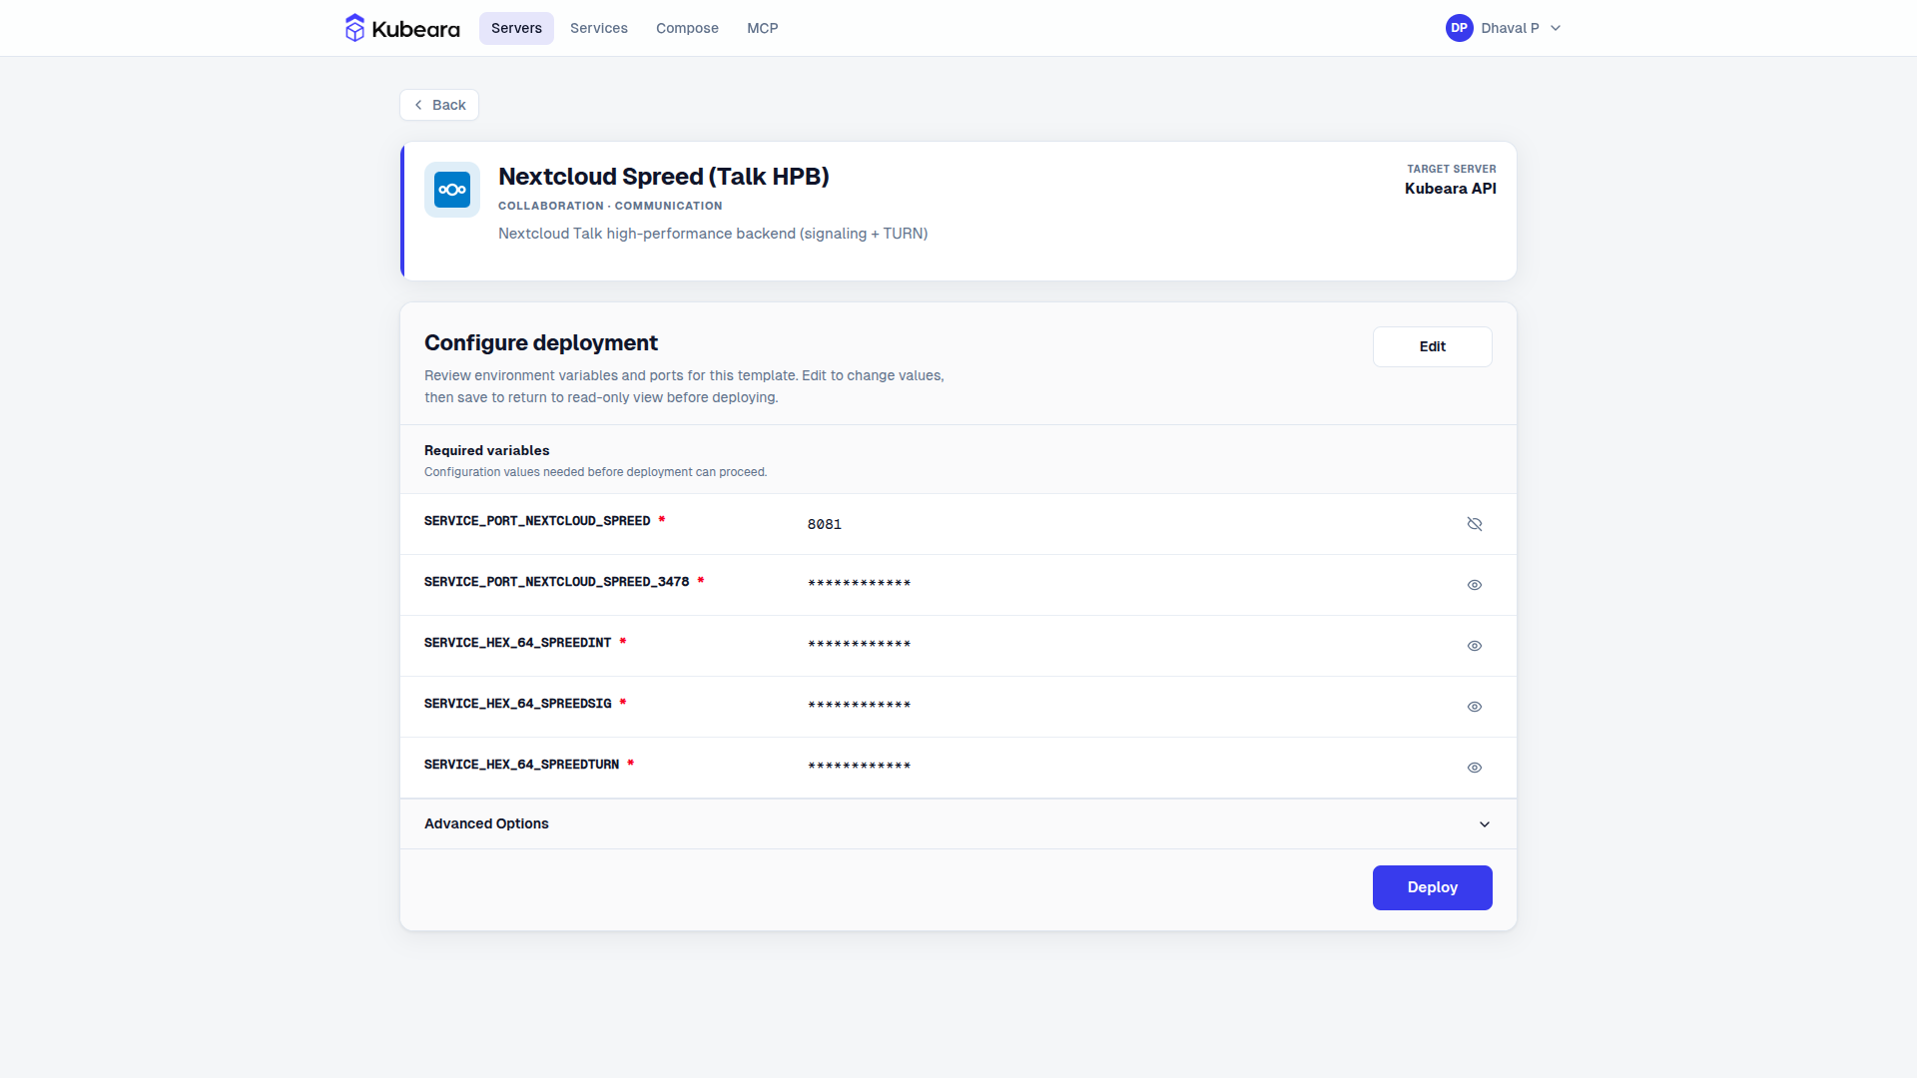Viewport: 1917px width, 1078px height.
Task: Click the Deploy button
Action: click(x=1432, y=887)
